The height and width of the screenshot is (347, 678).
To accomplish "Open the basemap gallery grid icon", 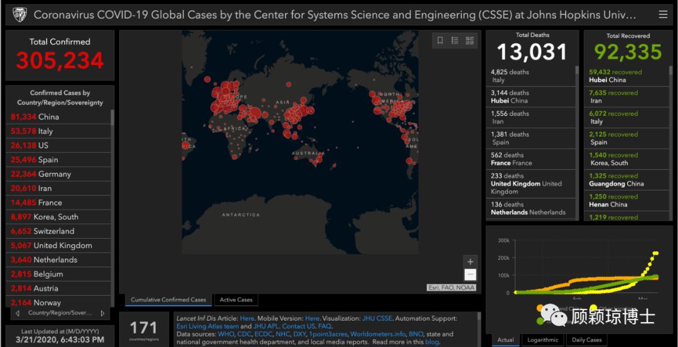I will [470, 41].
